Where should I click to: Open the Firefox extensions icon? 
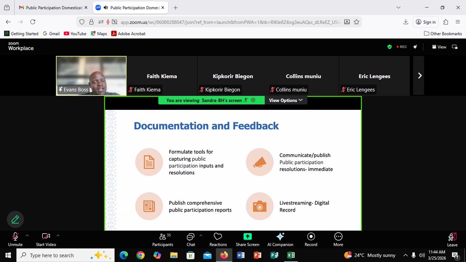click(x=446, y=22)
